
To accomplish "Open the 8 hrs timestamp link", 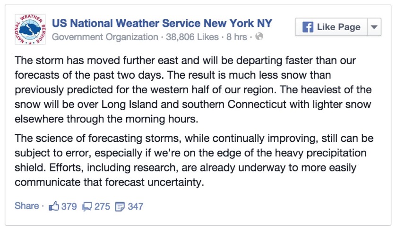I will [236, 37].
